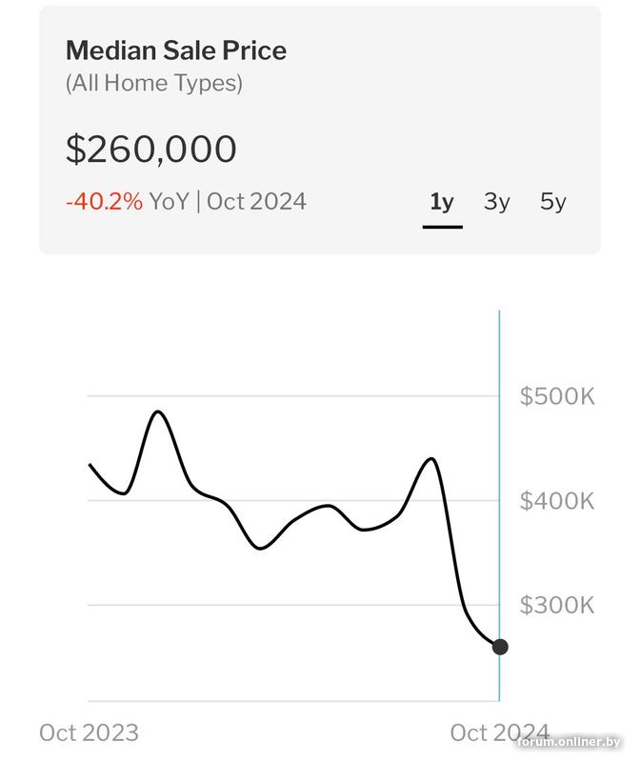Click the black data point dot

pyautogui.click(x=500, y=647)
